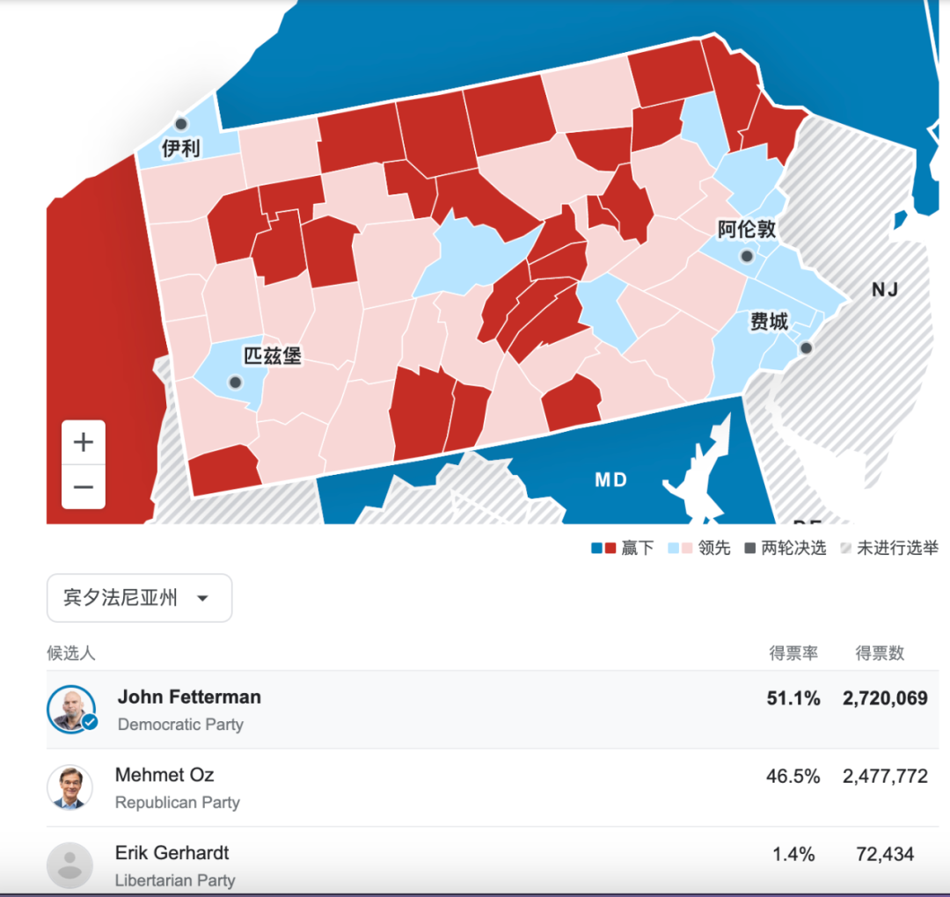The height and width of the screenshot is (897, 950).
Task: Click the Pittsburgh city dot marker
Action: click(x=236, y=383)
